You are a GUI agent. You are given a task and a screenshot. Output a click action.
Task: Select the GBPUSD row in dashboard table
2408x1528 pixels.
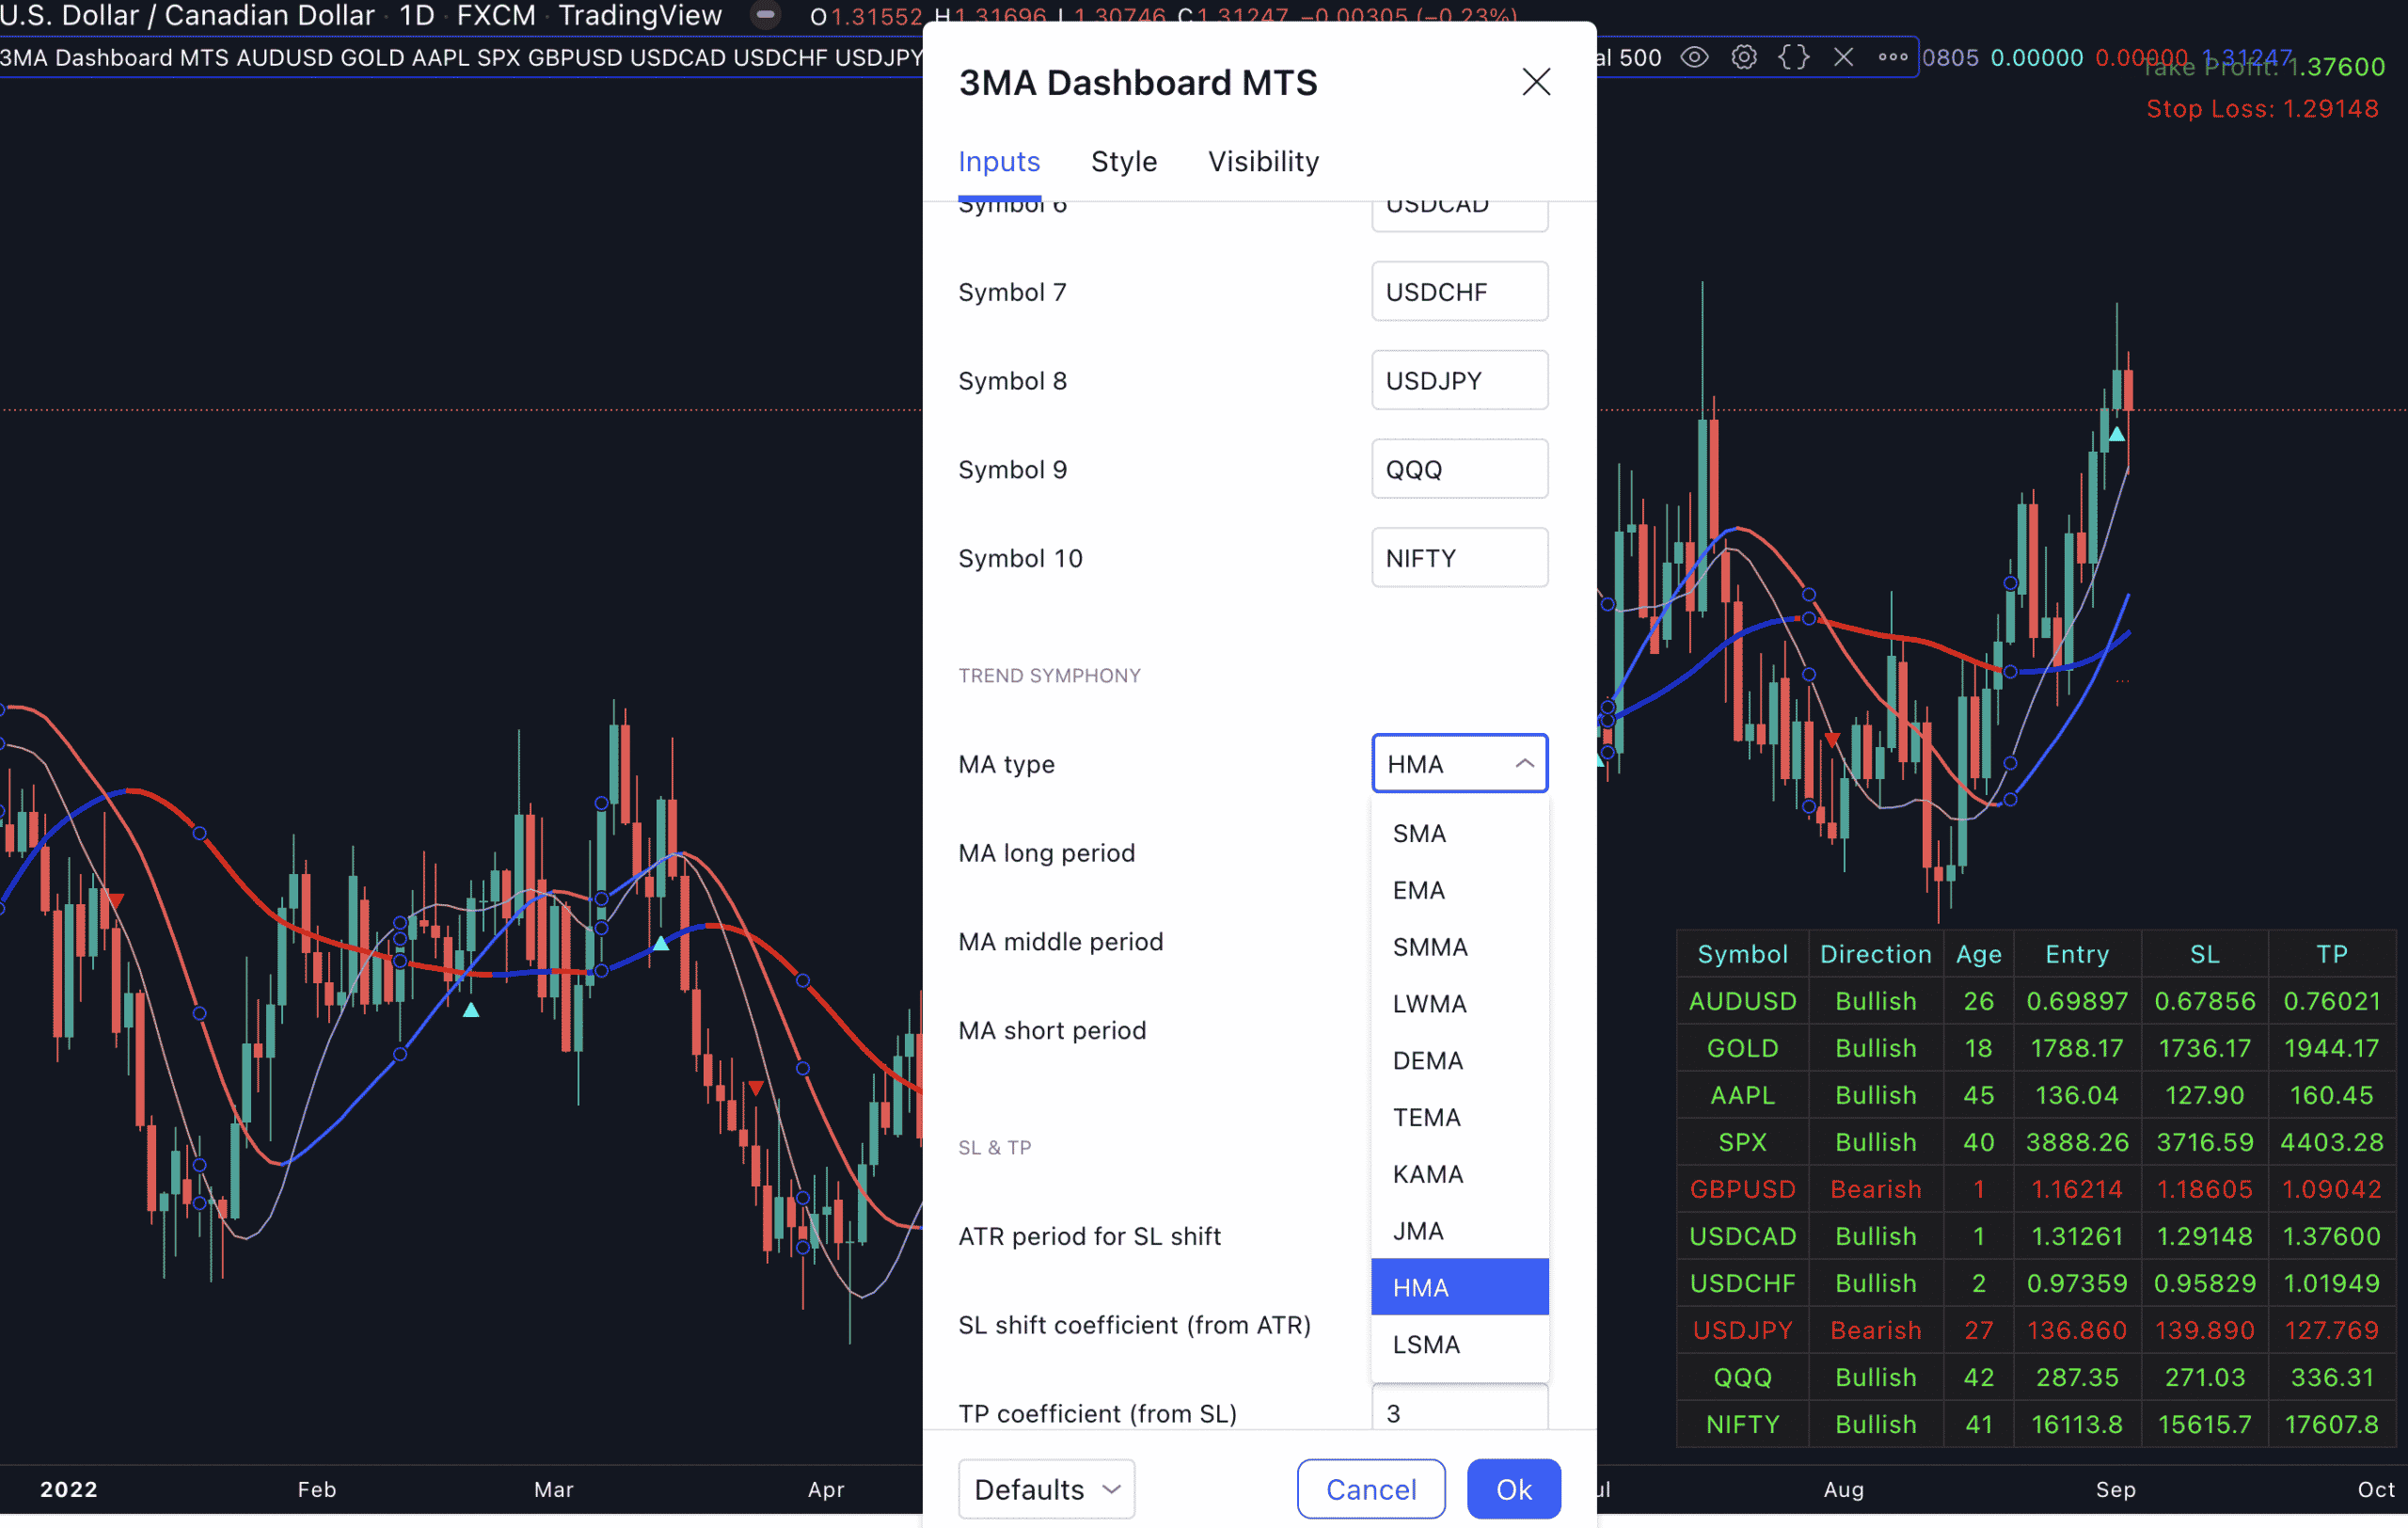[1742, 1189]
